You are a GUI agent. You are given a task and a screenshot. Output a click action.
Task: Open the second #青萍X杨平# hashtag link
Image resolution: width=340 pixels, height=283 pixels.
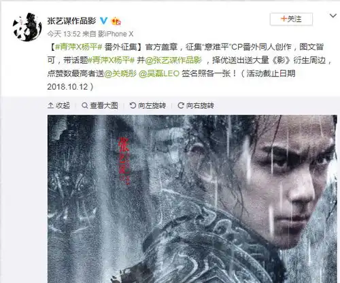coord(112,60)
